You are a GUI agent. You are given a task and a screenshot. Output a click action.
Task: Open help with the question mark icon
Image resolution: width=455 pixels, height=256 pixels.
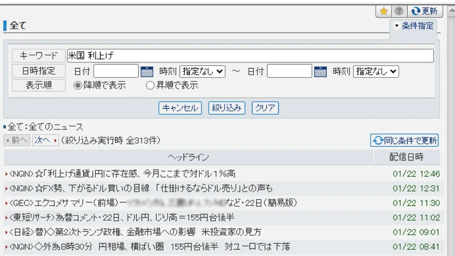[x=399, y=12]
